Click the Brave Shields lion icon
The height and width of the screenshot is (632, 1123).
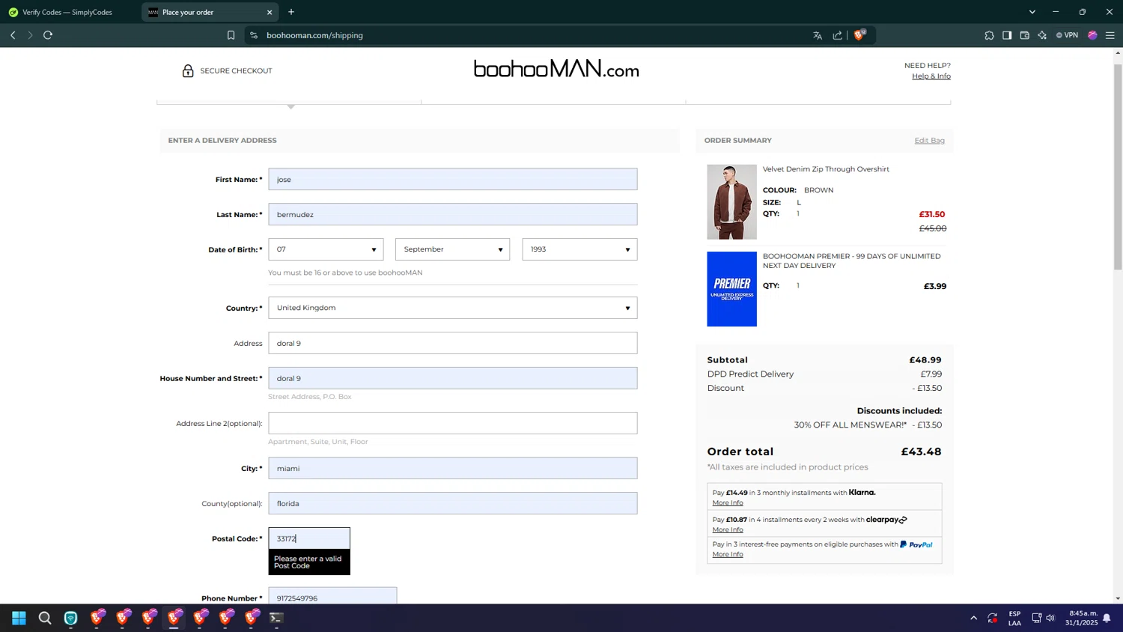click(859, 35)
